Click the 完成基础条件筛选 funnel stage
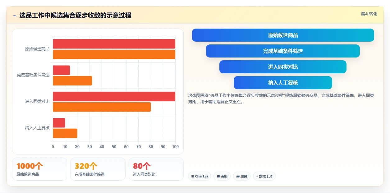Viewport: 390px width, 193px height. 283,51
